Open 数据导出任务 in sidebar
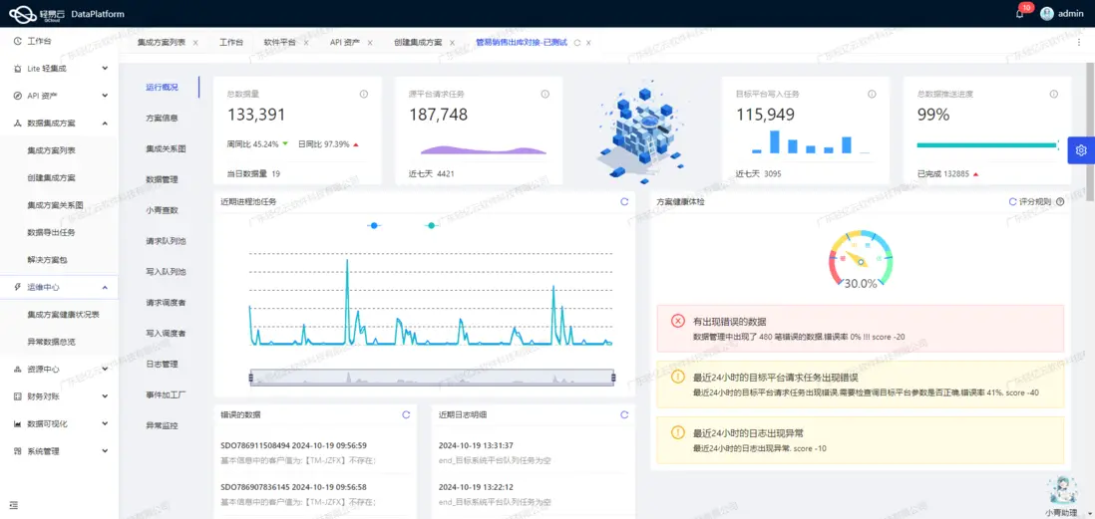 51,232
